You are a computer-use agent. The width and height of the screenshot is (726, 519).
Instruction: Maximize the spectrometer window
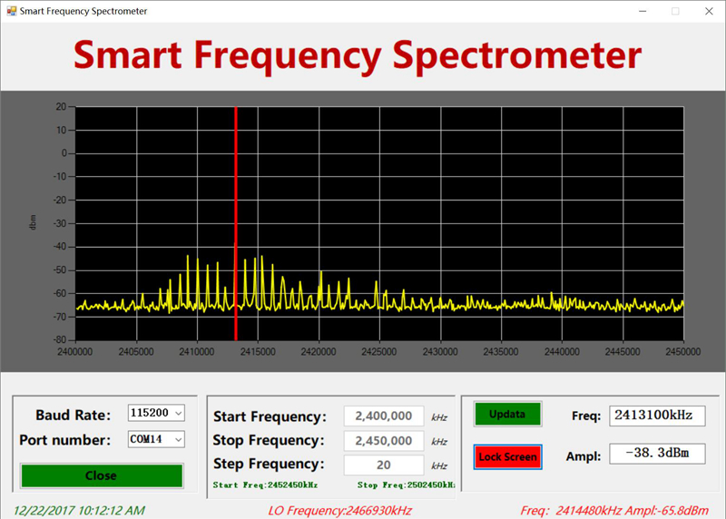tap(675, 11)
